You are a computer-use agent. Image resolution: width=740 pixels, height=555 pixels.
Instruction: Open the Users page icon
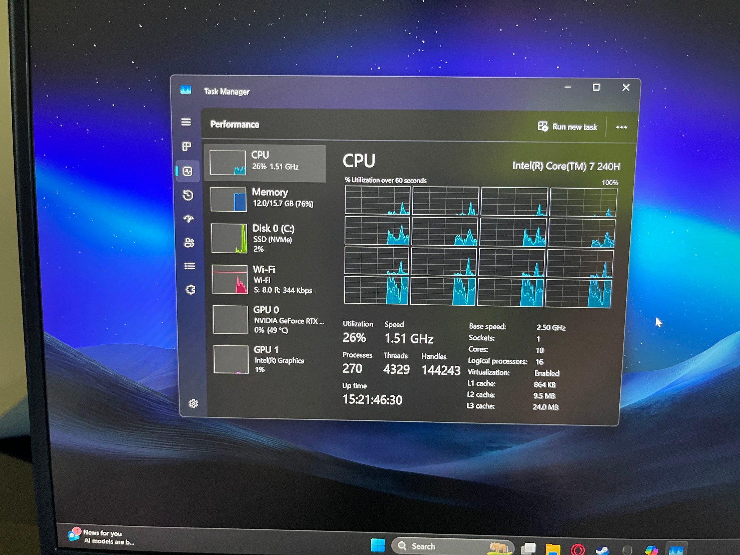click(x=189, y=242)
